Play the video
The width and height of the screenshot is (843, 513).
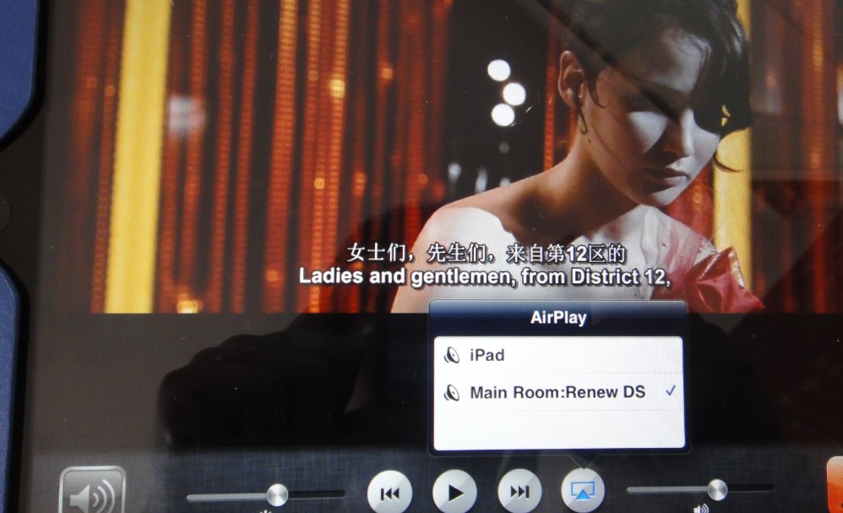click(454, 492)
